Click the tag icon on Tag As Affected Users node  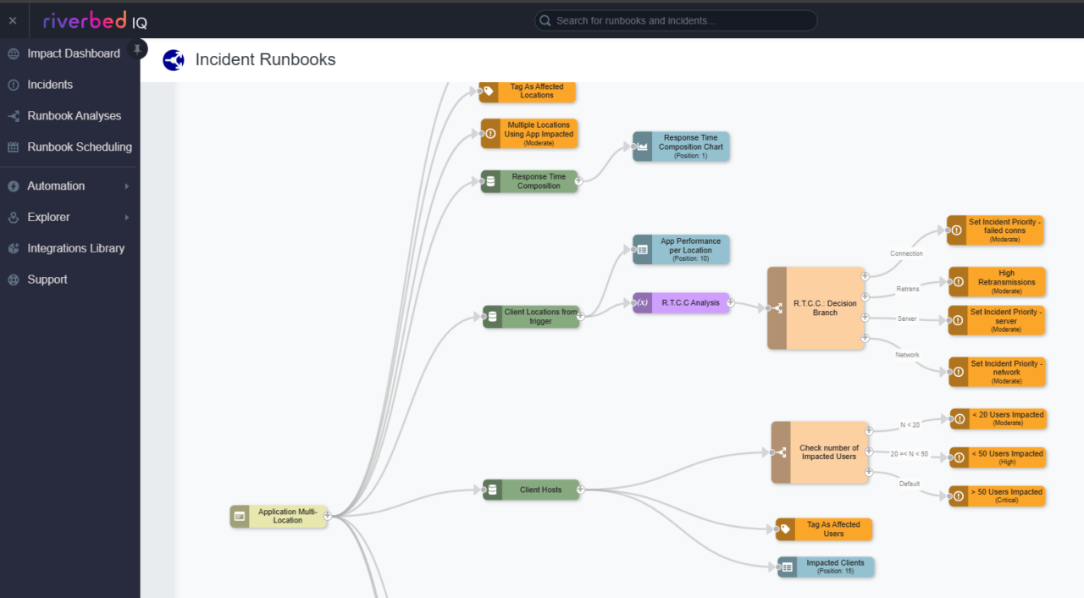pos(783,529)
